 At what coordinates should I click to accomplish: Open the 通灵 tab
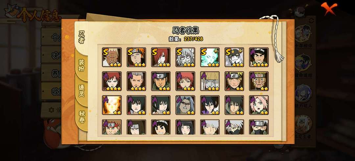tap(82, 91)
